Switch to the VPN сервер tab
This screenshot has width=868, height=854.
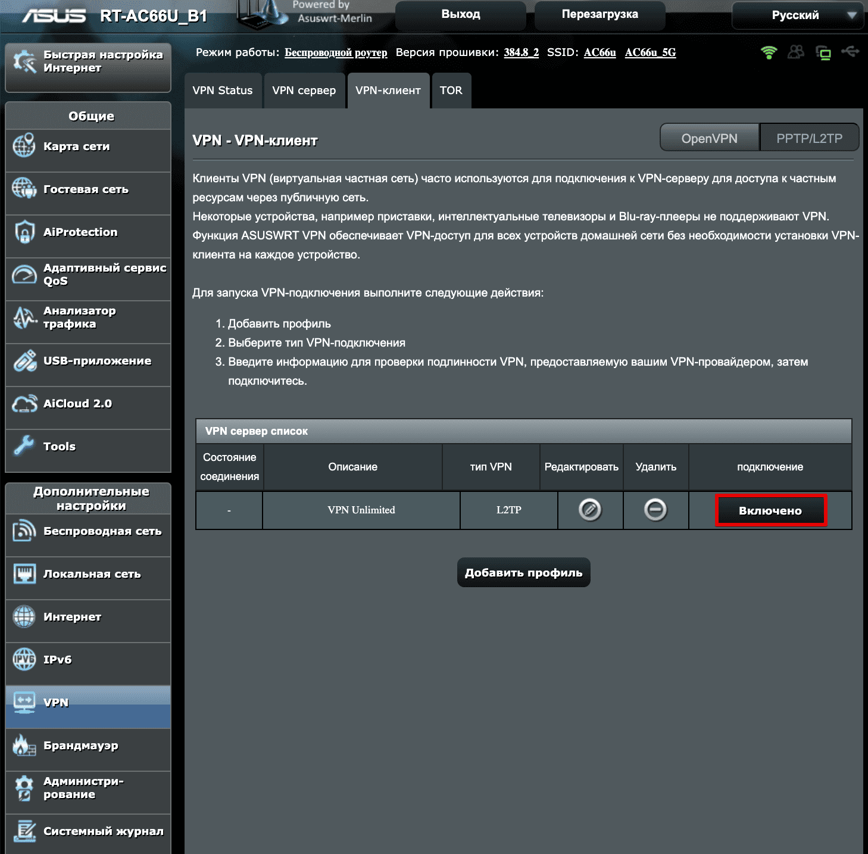[304, 91]
